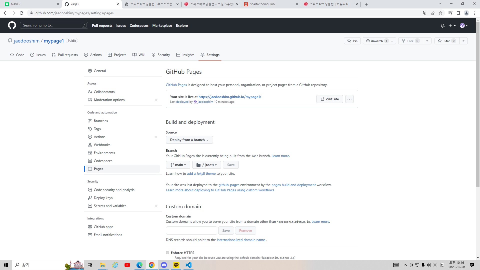Open the Star lists dropdown arrow
Viewport: 480px width, 270px height.
tap(463, 41)
